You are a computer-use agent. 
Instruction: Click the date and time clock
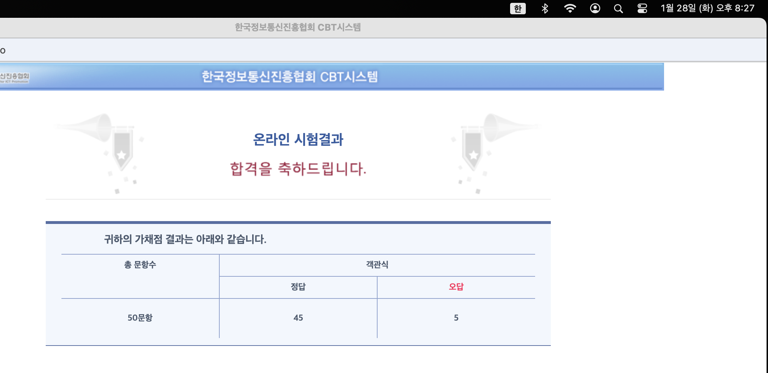pos(707,8)
